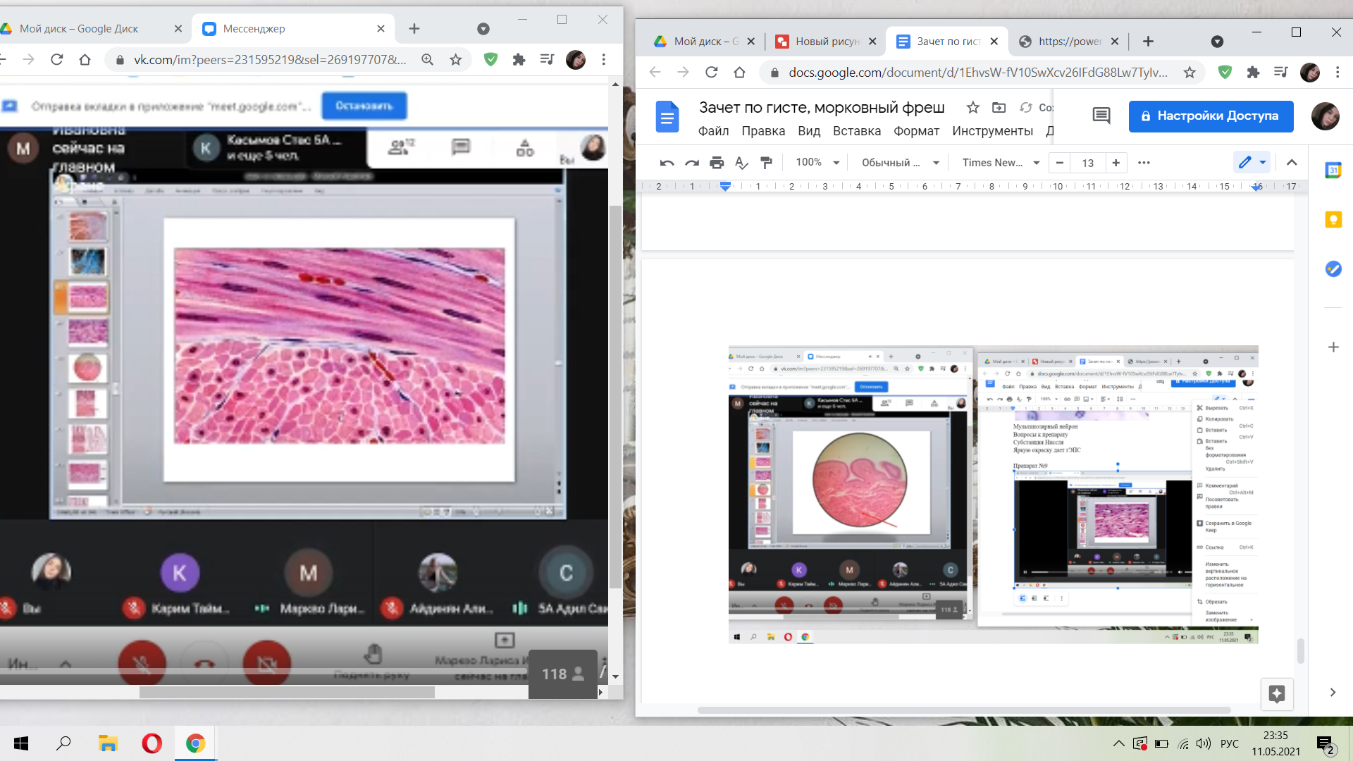Open the Meet chat icon in the left window

click(x=461, y=147)
